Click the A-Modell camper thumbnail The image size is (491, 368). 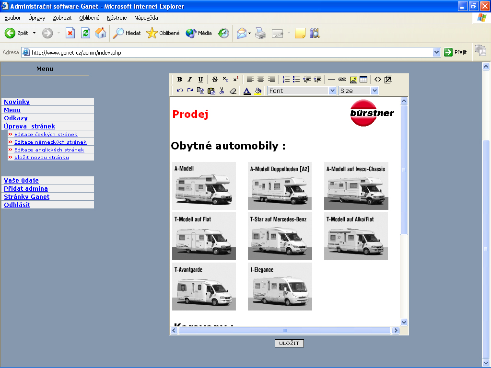(204, 186)
